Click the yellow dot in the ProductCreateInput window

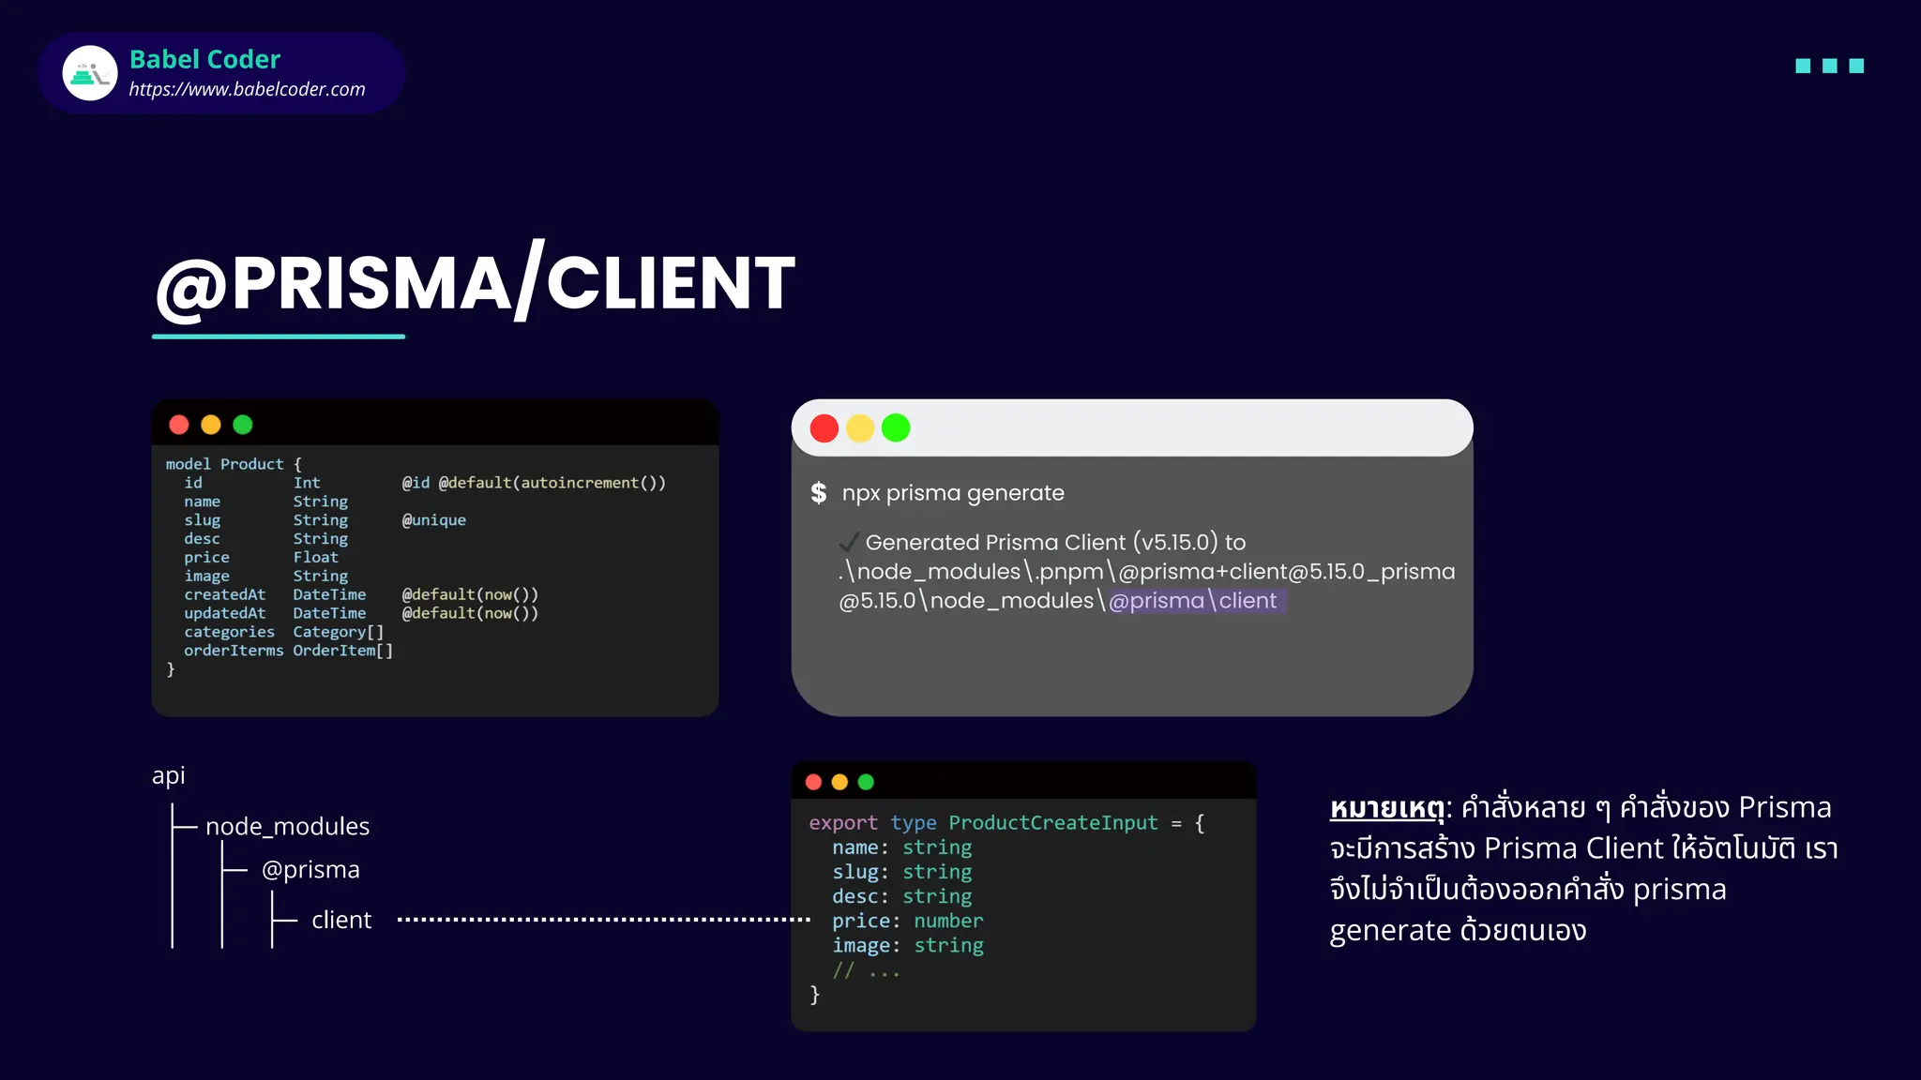pos(839,782)
